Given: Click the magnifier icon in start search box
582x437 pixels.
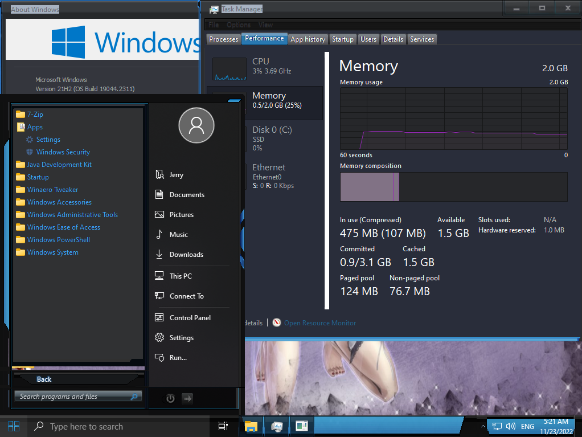Looking at the screenshot, I should click(134, 397).
